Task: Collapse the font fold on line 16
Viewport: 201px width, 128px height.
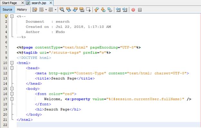Action: [12, 94]
